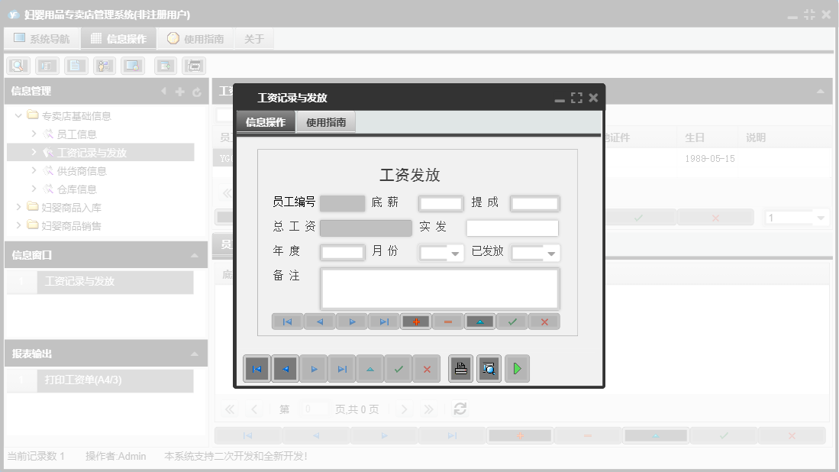Confirm the entry with the green checkmark icon

tap(511, 322)
